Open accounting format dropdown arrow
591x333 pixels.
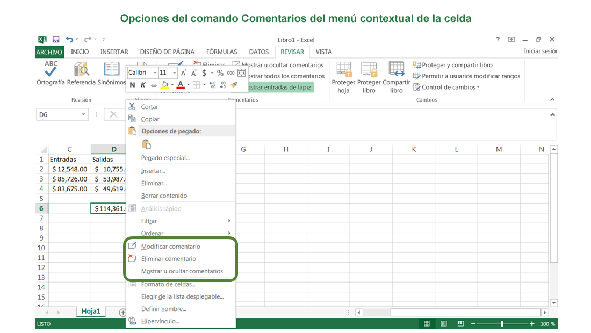212,73
